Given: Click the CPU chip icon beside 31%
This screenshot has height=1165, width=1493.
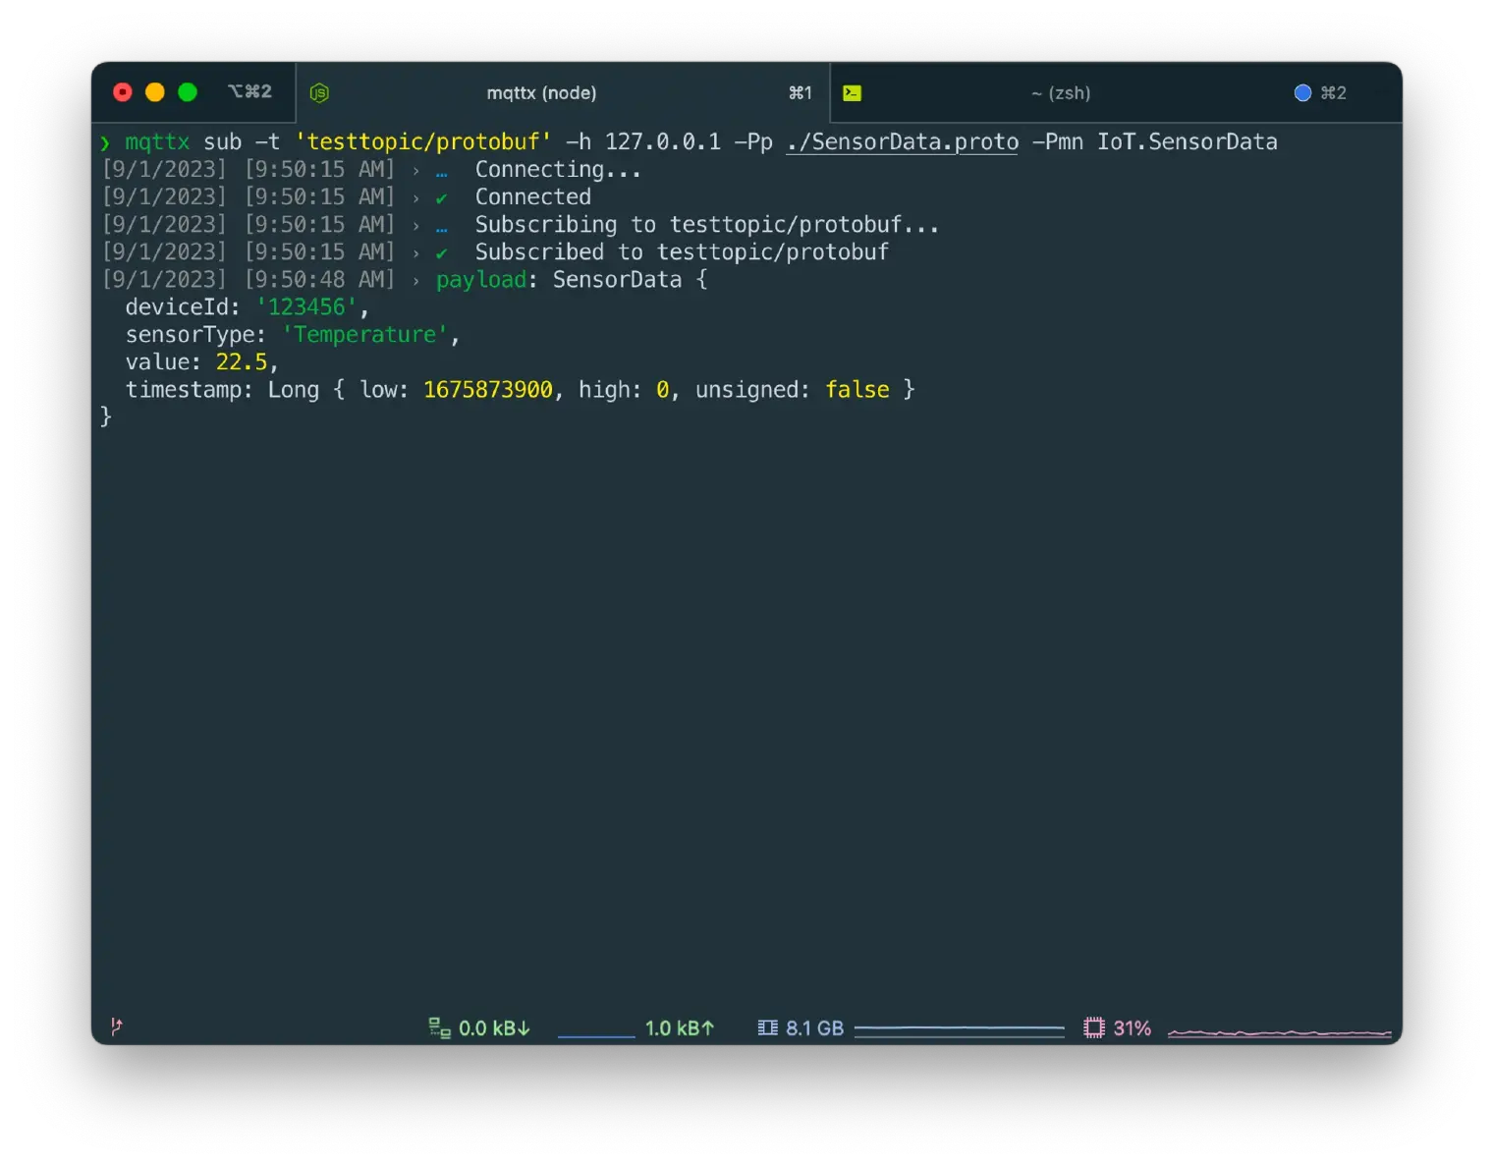Looking at the screenshot, I should (1093, 1027).
